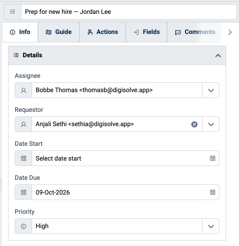The height and width of the screenshot is (246, 239).
Task: Click the 'Select date start' input
Action: coord(120,158)
